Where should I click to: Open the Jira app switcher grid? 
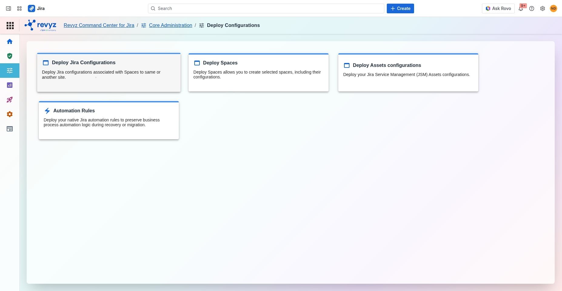[x=19, y=8]
